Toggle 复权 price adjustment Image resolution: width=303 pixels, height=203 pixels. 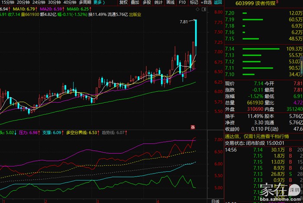pos(123,2)
